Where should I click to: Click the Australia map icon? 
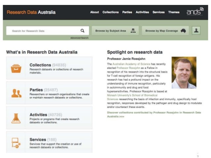tap(183, 31)
